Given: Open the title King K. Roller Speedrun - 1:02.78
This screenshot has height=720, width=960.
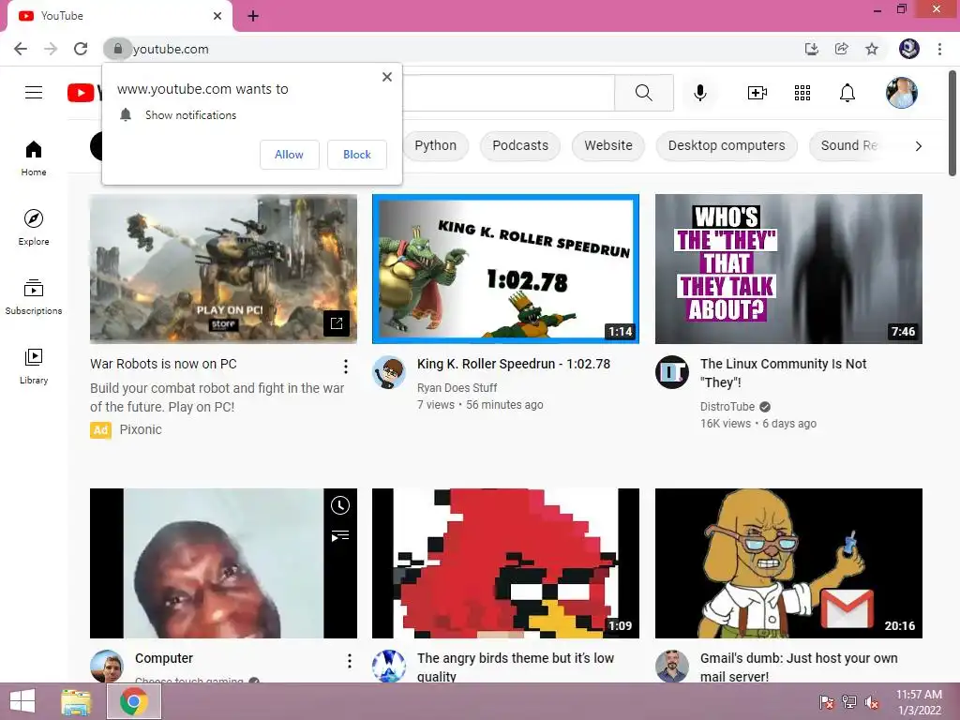Looking at the screenshot, I should [514, 364].
